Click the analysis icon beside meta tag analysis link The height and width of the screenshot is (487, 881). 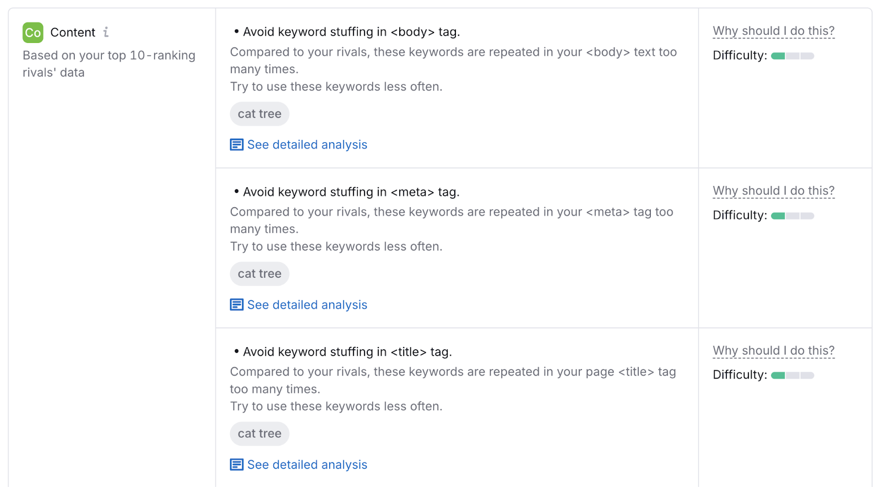[236, 304]
